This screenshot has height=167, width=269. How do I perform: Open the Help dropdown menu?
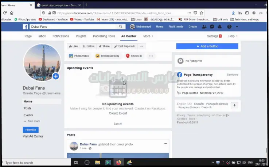pos(233,36)
